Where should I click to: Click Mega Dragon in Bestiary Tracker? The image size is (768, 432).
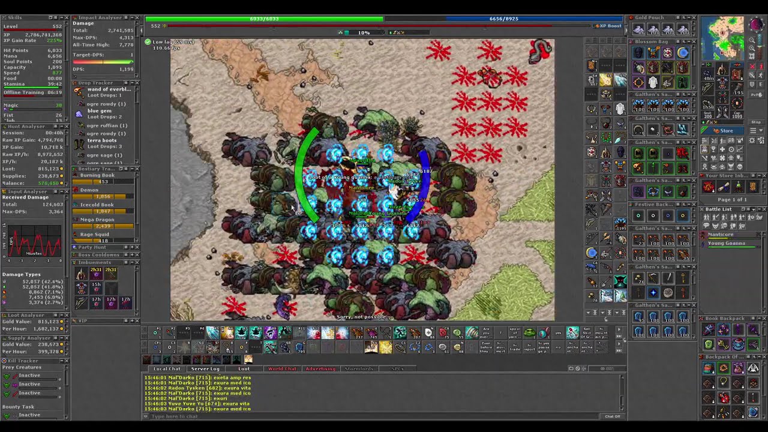pos(103,223)
